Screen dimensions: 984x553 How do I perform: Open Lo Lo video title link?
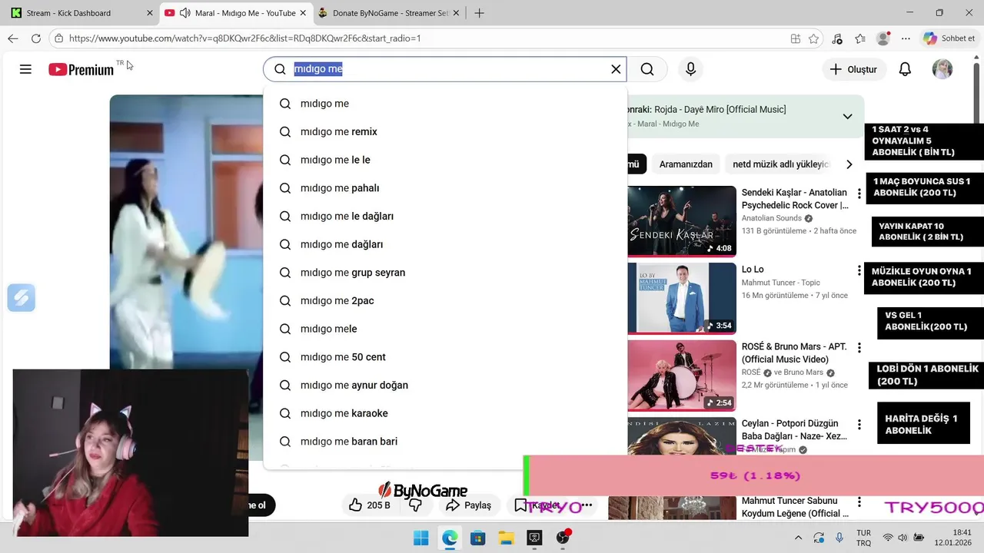coord(753,270)
